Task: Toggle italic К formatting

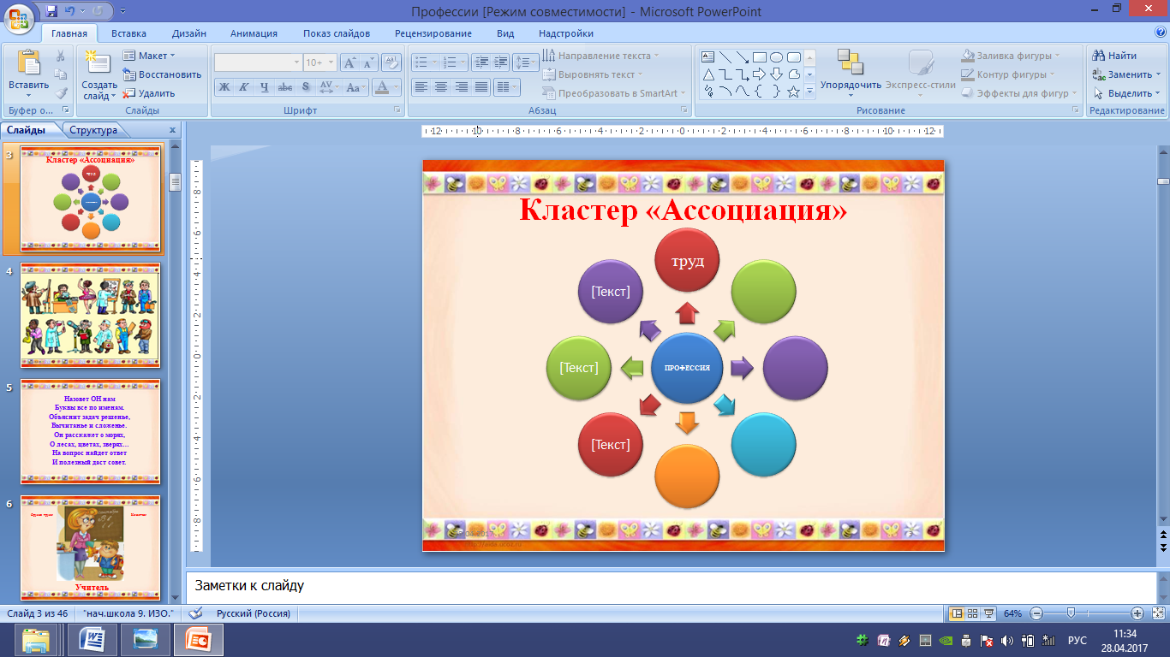Action: pyautogui.click(x=243, y=86)
